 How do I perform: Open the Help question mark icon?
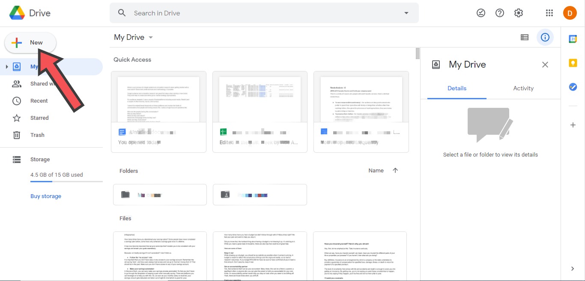tap(500, 13)
